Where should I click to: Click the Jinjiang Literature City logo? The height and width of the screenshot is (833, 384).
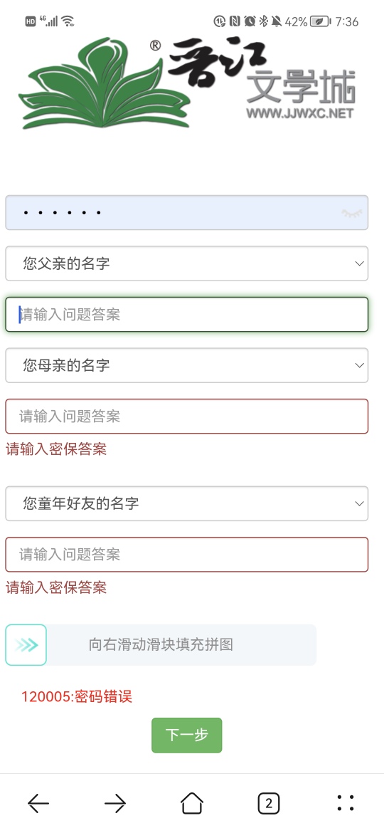(x=187, y=83)
